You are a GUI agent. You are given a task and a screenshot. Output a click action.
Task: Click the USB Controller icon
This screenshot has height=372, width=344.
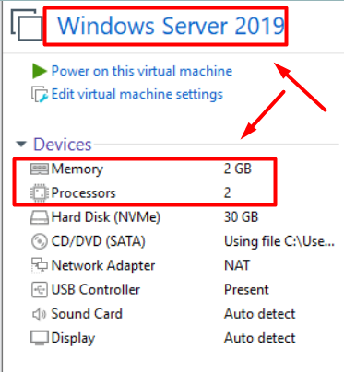point(40,290)
